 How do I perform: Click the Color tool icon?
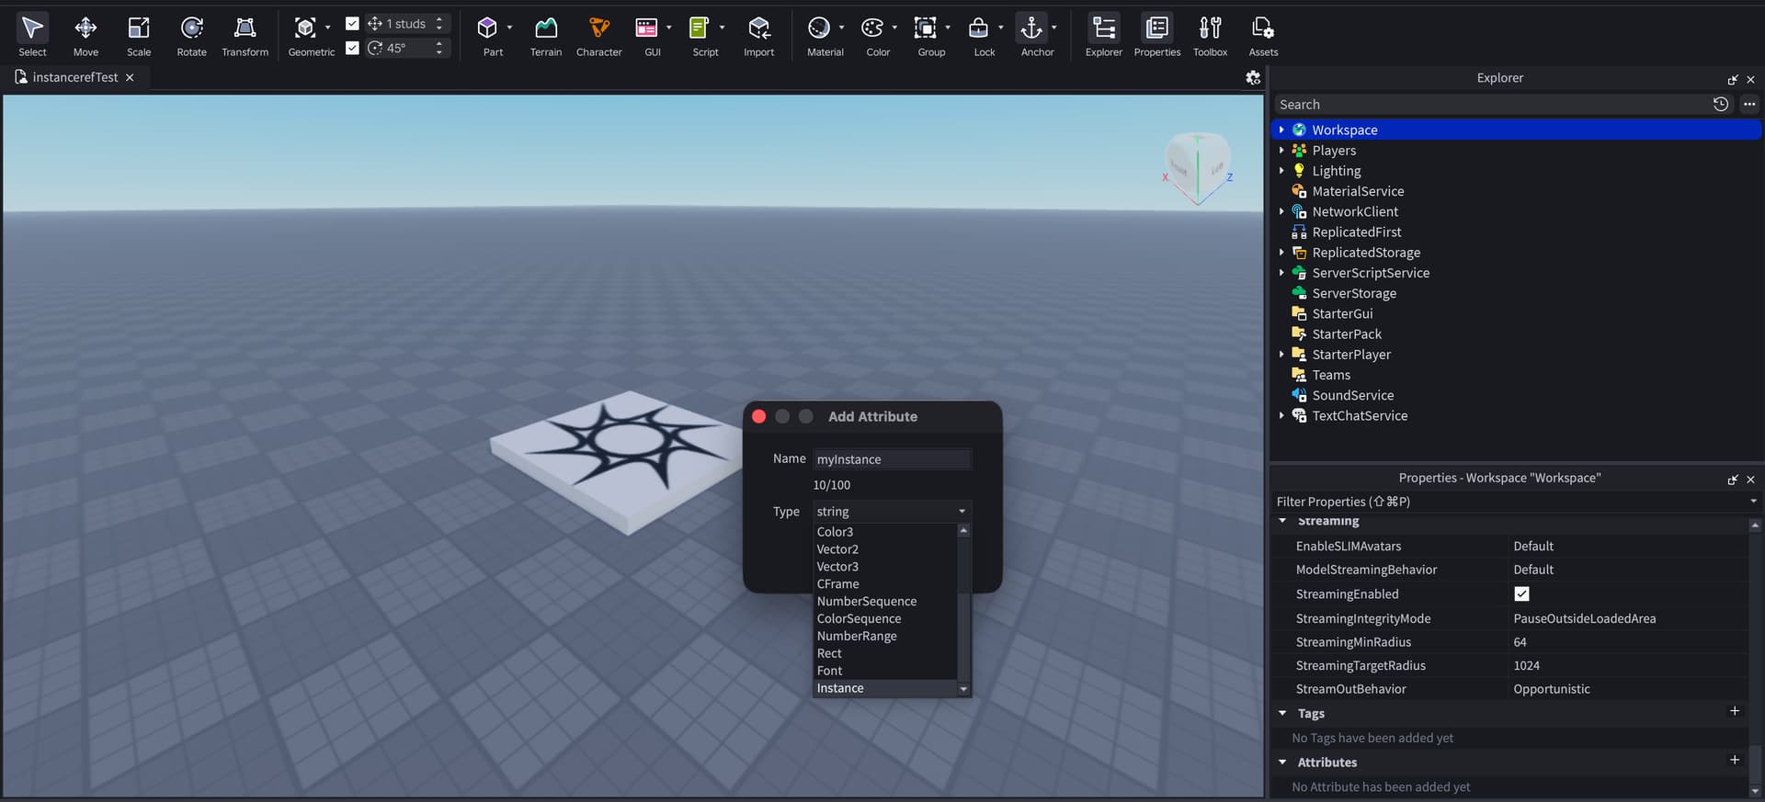point(872,28)
